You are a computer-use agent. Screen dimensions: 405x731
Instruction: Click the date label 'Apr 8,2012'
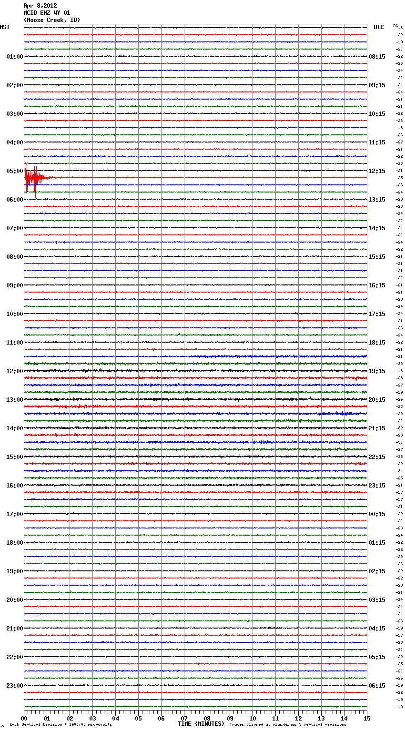tap(40, 6)
